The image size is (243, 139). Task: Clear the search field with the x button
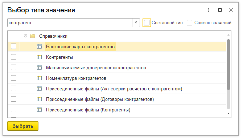click(136, 23)
